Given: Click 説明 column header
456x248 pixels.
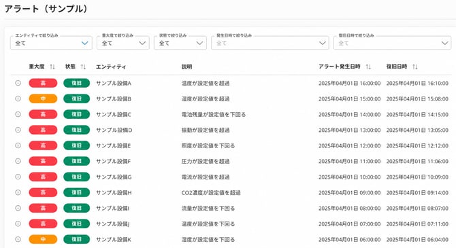Looking at the screenshot, I should (186, 67).
